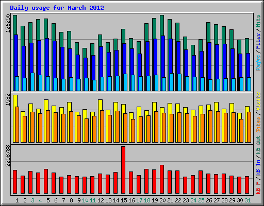Click the 'Files' legend label
Image resolution: width=264 pixels, height=206 pixels.
point(258,41)
